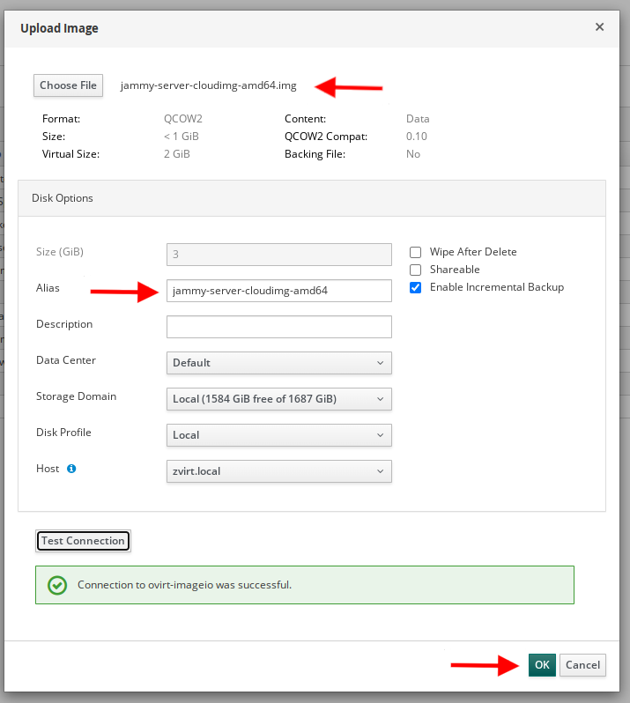Click the green success checkmark icon
The image size is (630, 703).
[57, 585]
